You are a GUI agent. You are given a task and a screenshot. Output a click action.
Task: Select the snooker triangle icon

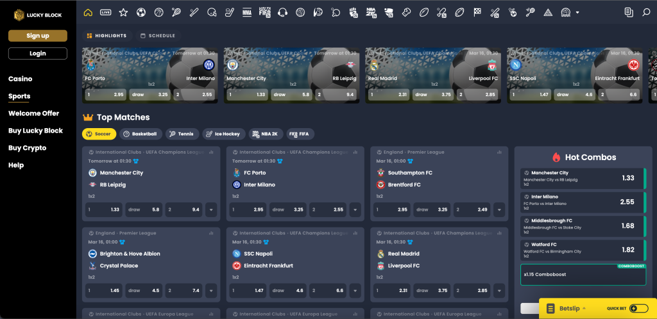pos(548,13)
